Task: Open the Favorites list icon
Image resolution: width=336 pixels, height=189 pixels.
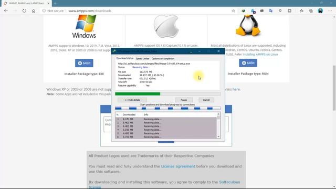Action: 301,10
